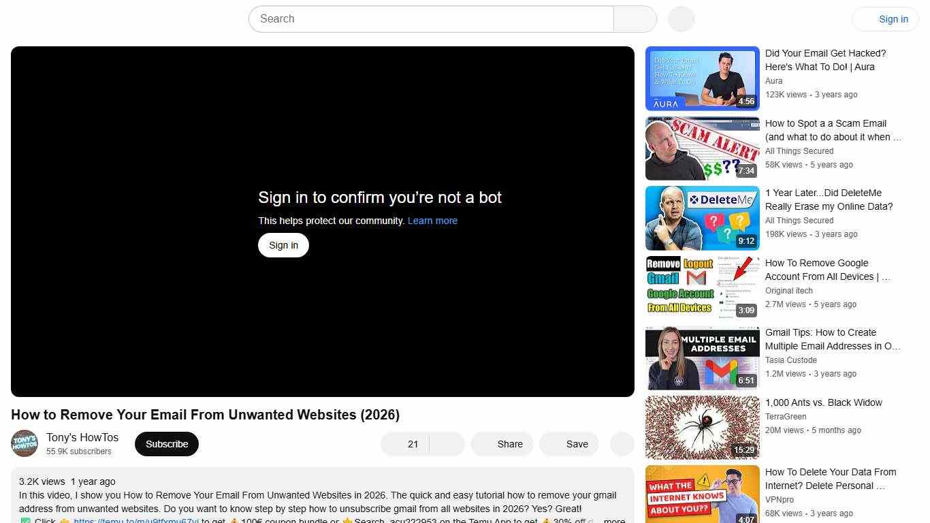Open the search button beside the search bar
930x523 pixels.
pos(634,19)
